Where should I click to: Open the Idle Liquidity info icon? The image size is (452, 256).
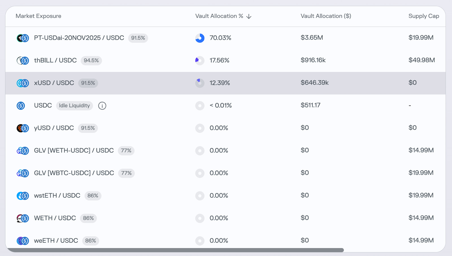102,106
